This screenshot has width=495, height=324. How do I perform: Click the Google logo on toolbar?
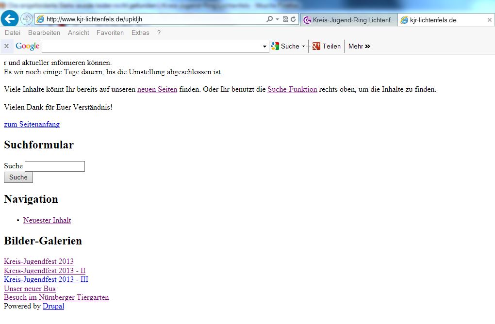coord(27,46)
